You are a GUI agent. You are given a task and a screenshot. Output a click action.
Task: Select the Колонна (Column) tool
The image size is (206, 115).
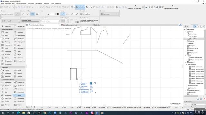19,32
